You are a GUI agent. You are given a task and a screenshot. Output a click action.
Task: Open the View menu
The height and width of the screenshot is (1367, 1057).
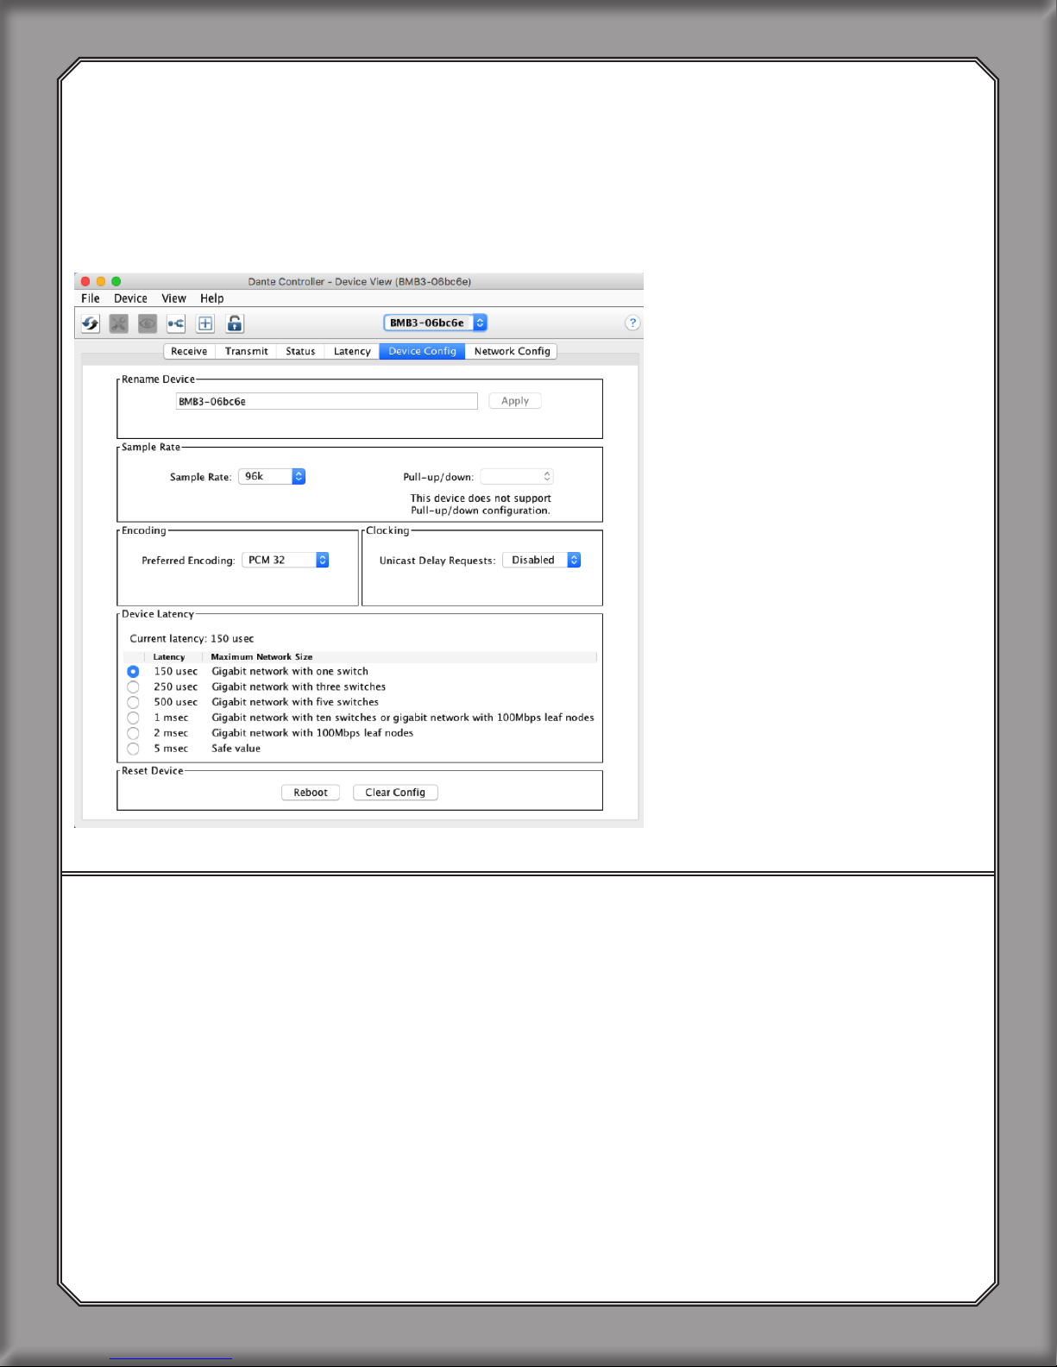click(173, 298)
